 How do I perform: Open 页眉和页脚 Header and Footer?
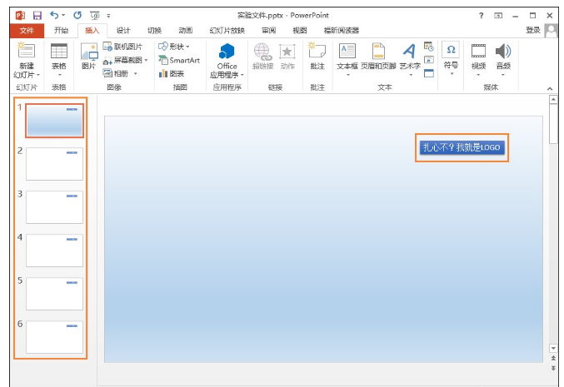click(378, 56)
